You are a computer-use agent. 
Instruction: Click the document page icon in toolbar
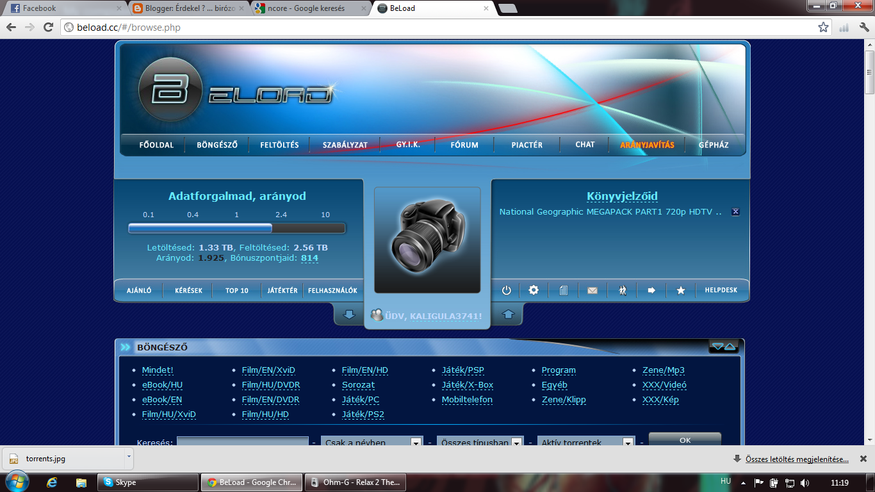pos(563,290)
